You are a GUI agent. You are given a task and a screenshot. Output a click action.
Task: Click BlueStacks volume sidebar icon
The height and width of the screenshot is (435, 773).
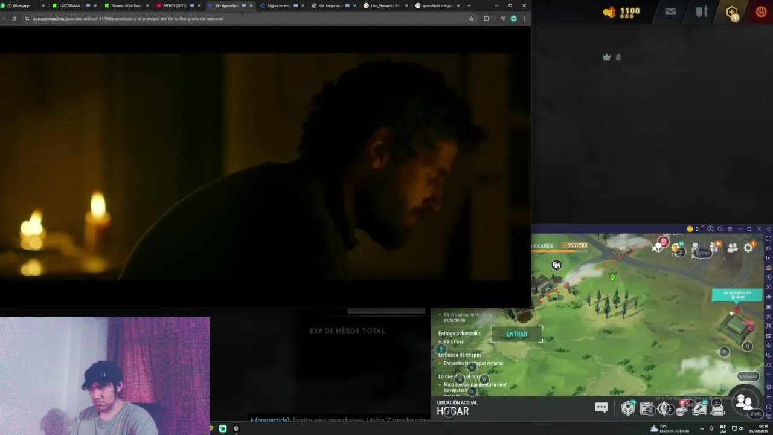[x=769, y=248]
